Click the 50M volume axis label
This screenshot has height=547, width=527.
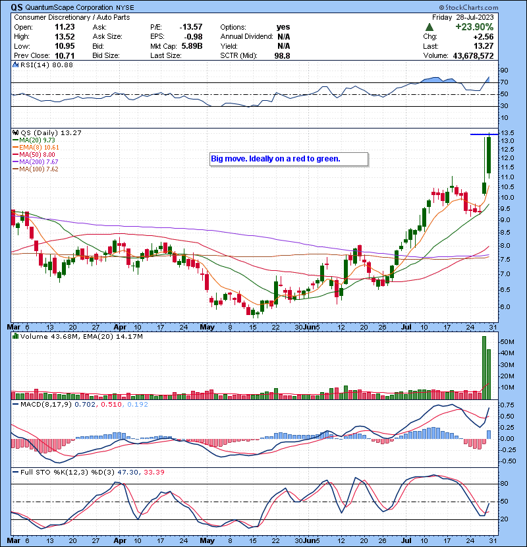pos(507,342)
